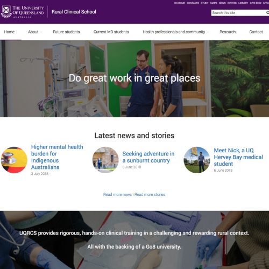This screenshot has height=269, width=269.
Task: Go to the Home tab
Action: pyautogui.click(x=9, y=32)
